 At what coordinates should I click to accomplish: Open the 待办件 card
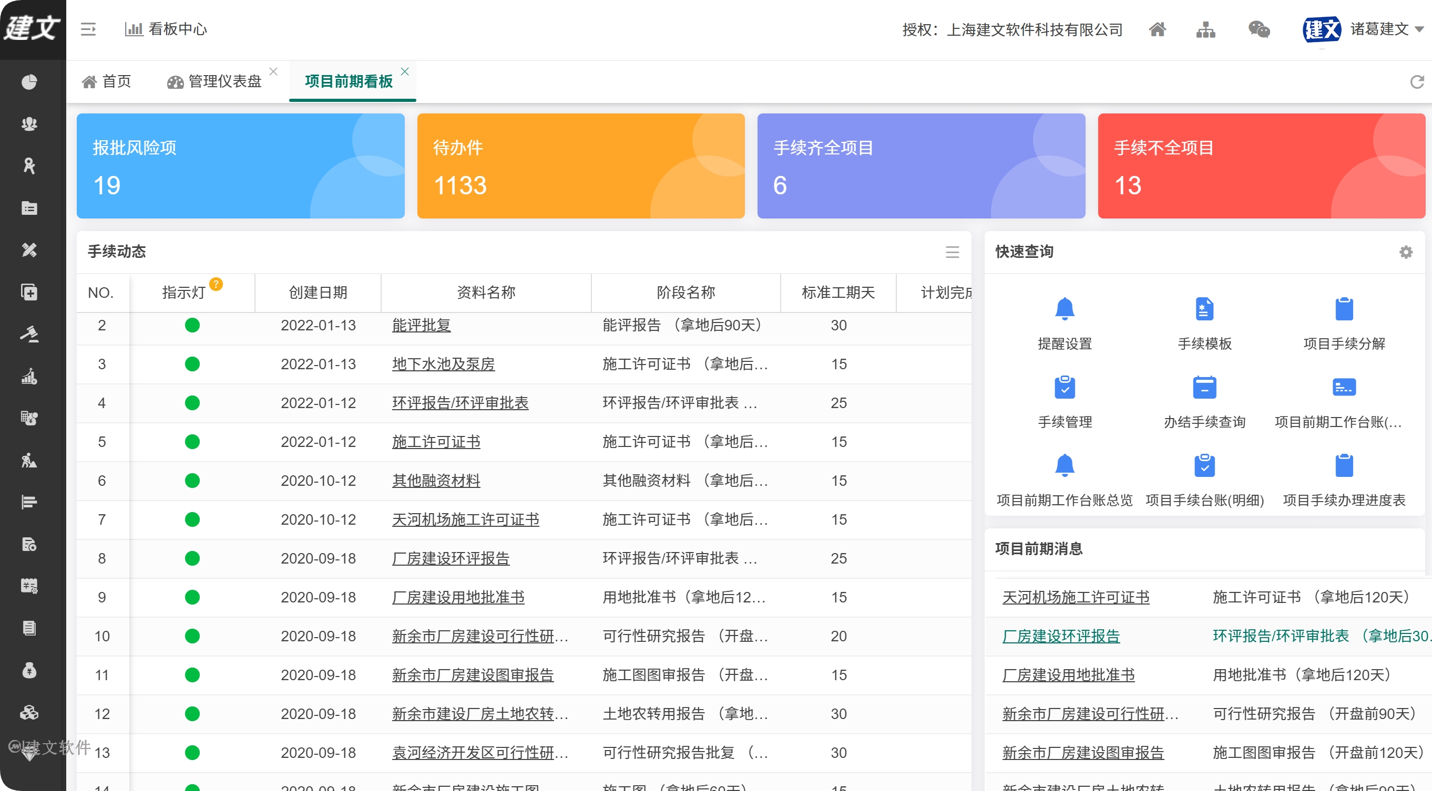[x=581, y=165]
